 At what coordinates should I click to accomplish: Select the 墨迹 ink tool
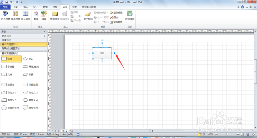(x=114, y=17)
